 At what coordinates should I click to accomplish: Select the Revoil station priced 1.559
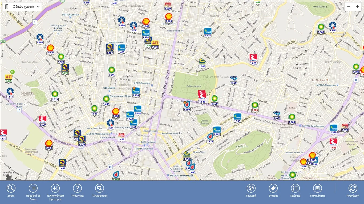(x=237, y=118)
